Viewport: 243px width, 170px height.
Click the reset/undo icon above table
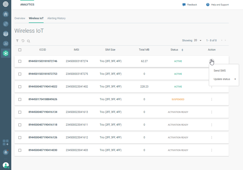tap(23, 41)
